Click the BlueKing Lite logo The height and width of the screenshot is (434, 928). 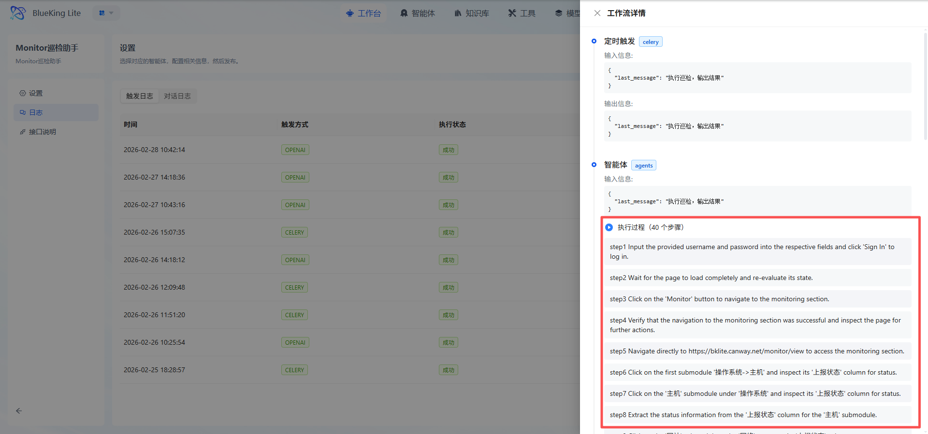click(18, 13)
